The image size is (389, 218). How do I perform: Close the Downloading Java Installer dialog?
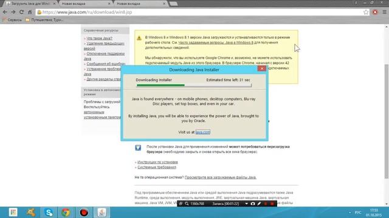click(262, 68)
